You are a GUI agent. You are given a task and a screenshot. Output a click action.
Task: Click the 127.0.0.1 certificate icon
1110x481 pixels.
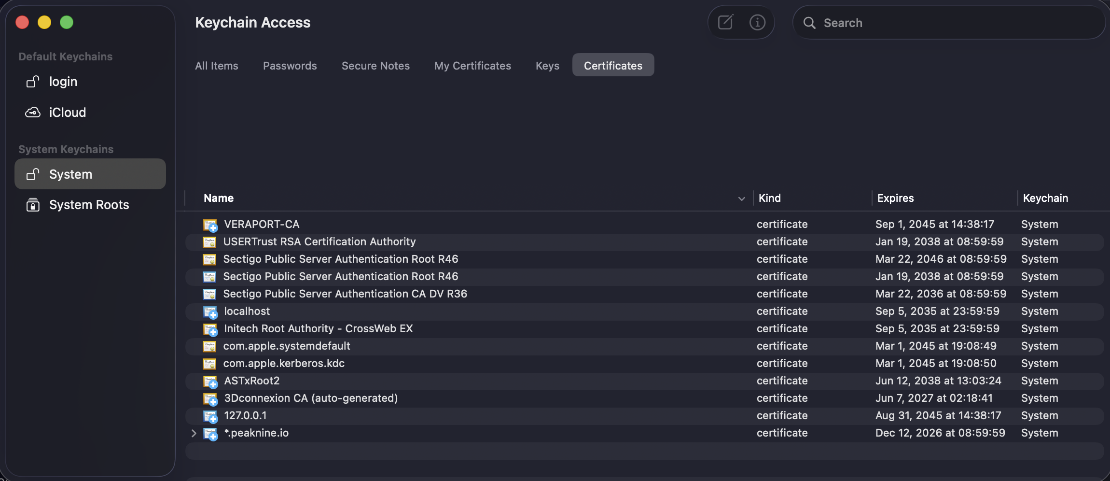click(210, 416)
